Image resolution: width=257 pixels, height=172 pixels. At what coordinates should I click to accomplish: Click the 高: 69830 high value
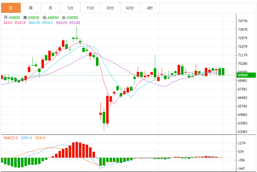click(31, 18)
